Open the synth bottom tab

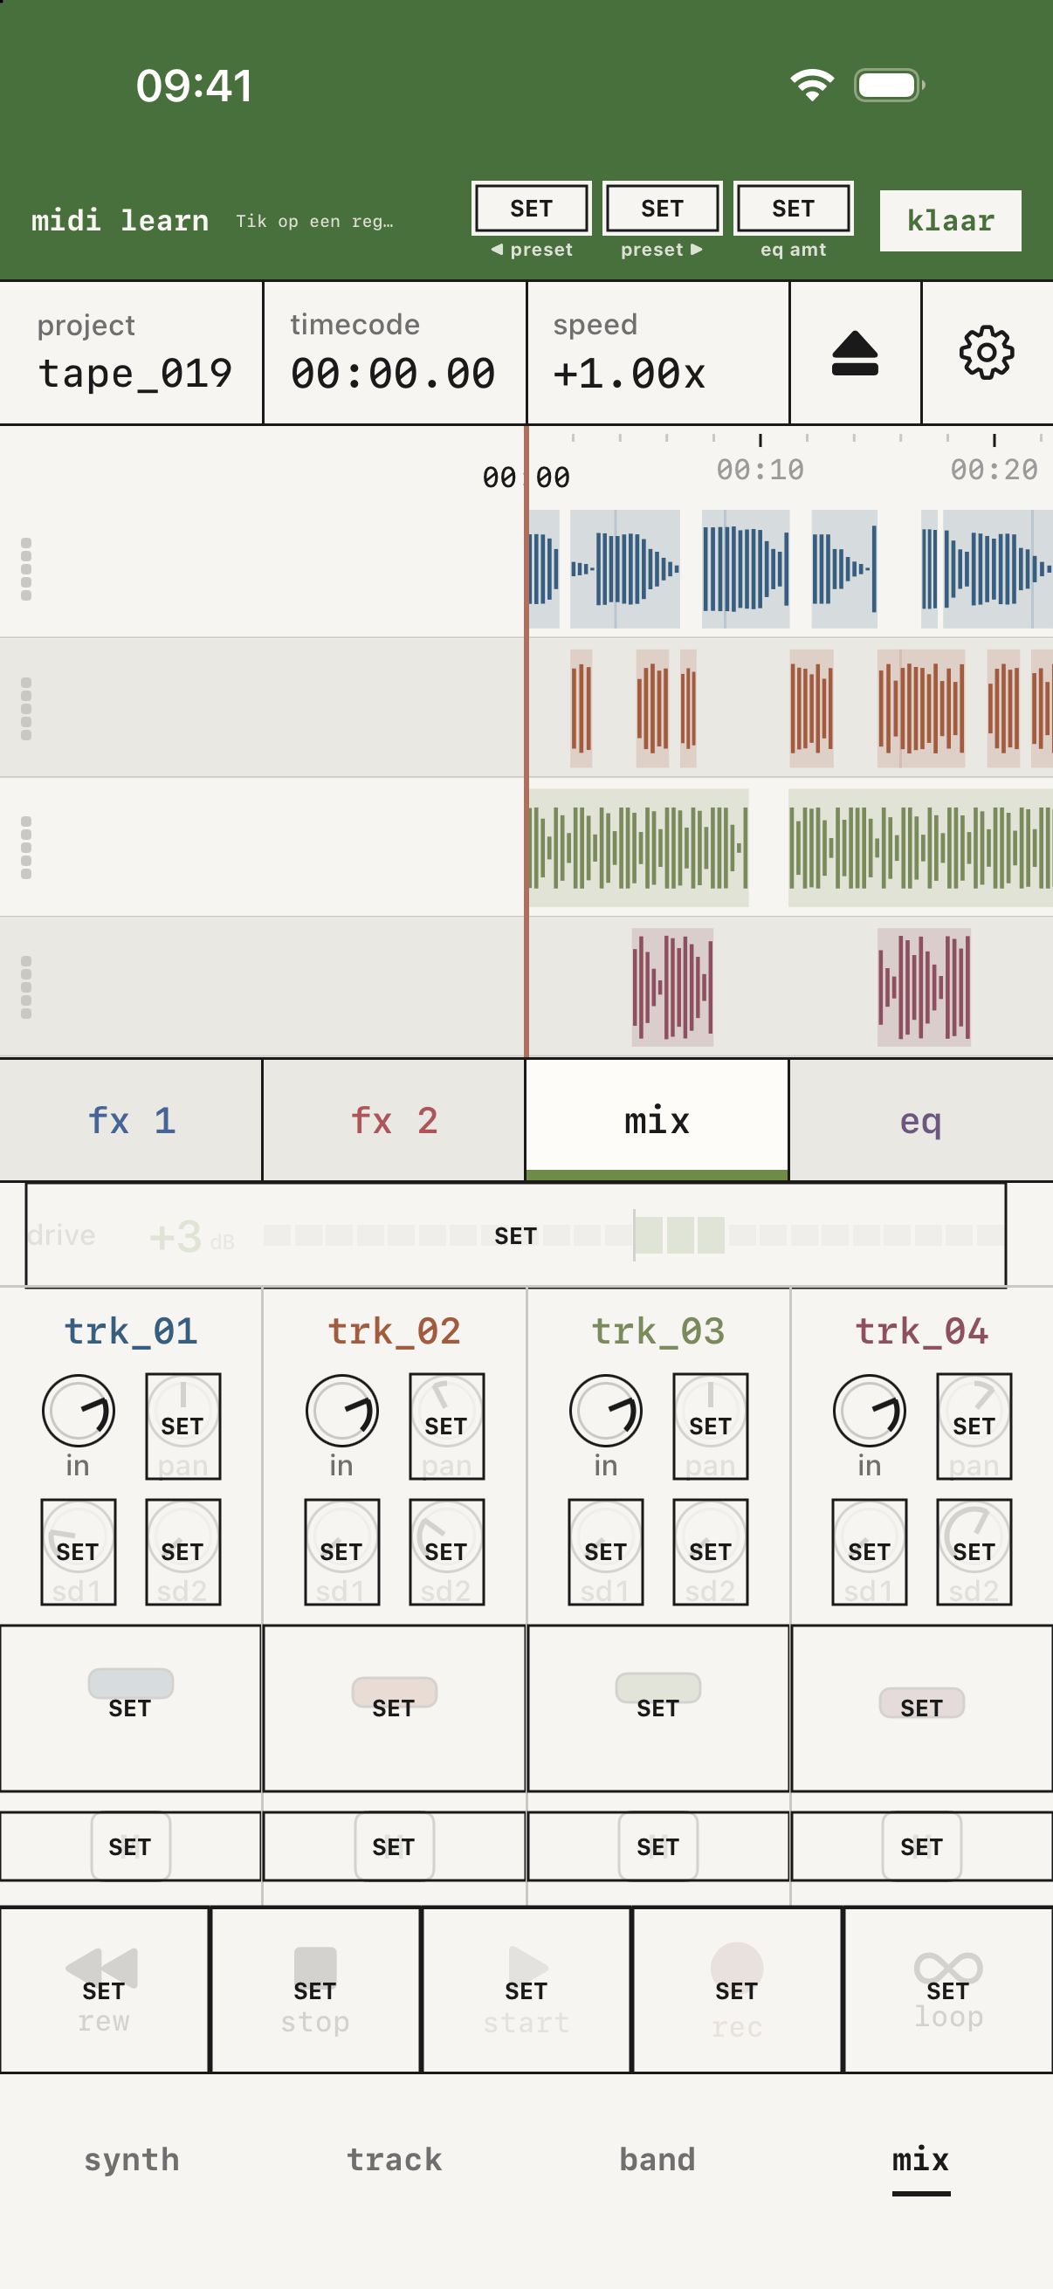tap(132, 2159)
